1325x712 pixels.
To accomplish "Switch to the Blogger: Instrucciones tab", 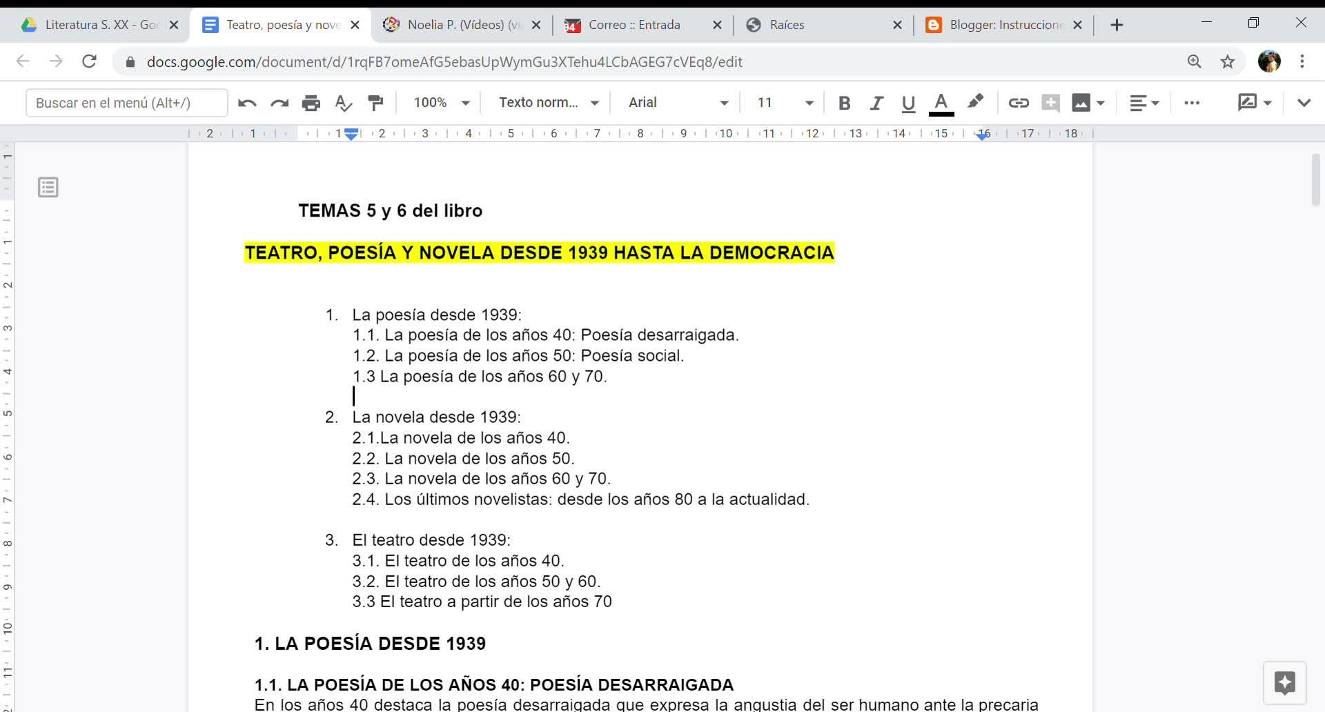I will pyautogui.click(x=1004, y=25).
